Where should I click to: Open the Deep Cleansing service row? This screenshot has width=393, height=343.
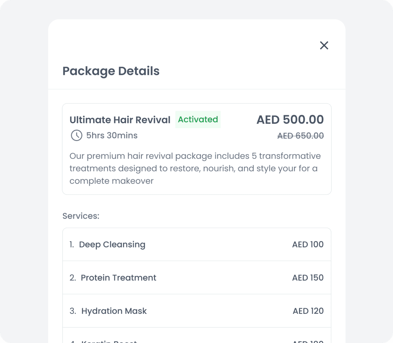[112, 244]
